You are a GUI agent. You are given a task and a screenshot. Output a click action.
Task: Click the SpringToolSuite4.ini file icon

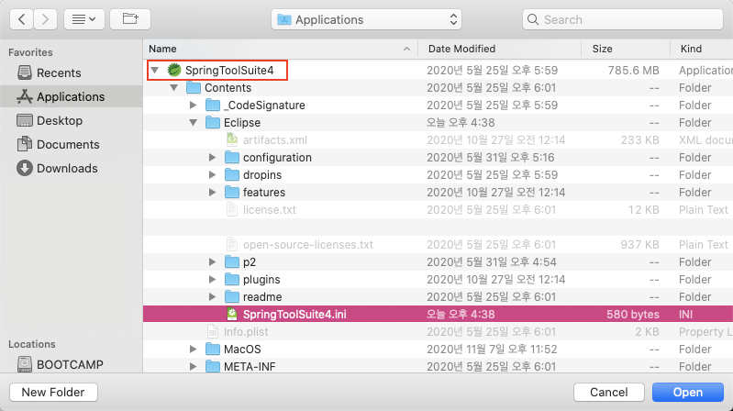(x=232, y=314)
